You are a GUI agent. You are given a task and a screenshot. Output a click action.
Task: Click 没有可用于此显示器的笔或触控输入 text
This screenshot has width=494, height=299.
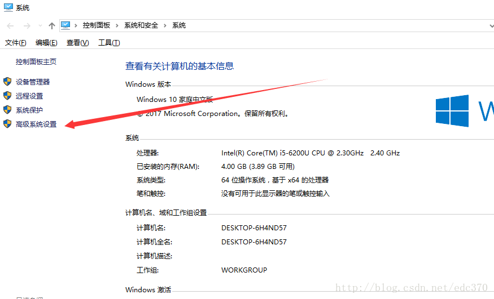[276, 194]
